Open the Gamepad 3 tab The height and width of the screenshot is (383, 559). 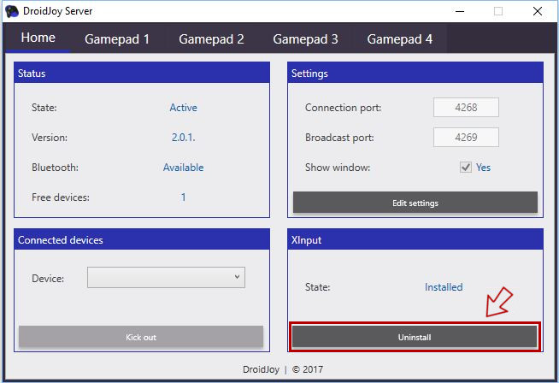[x=305, y=38]
